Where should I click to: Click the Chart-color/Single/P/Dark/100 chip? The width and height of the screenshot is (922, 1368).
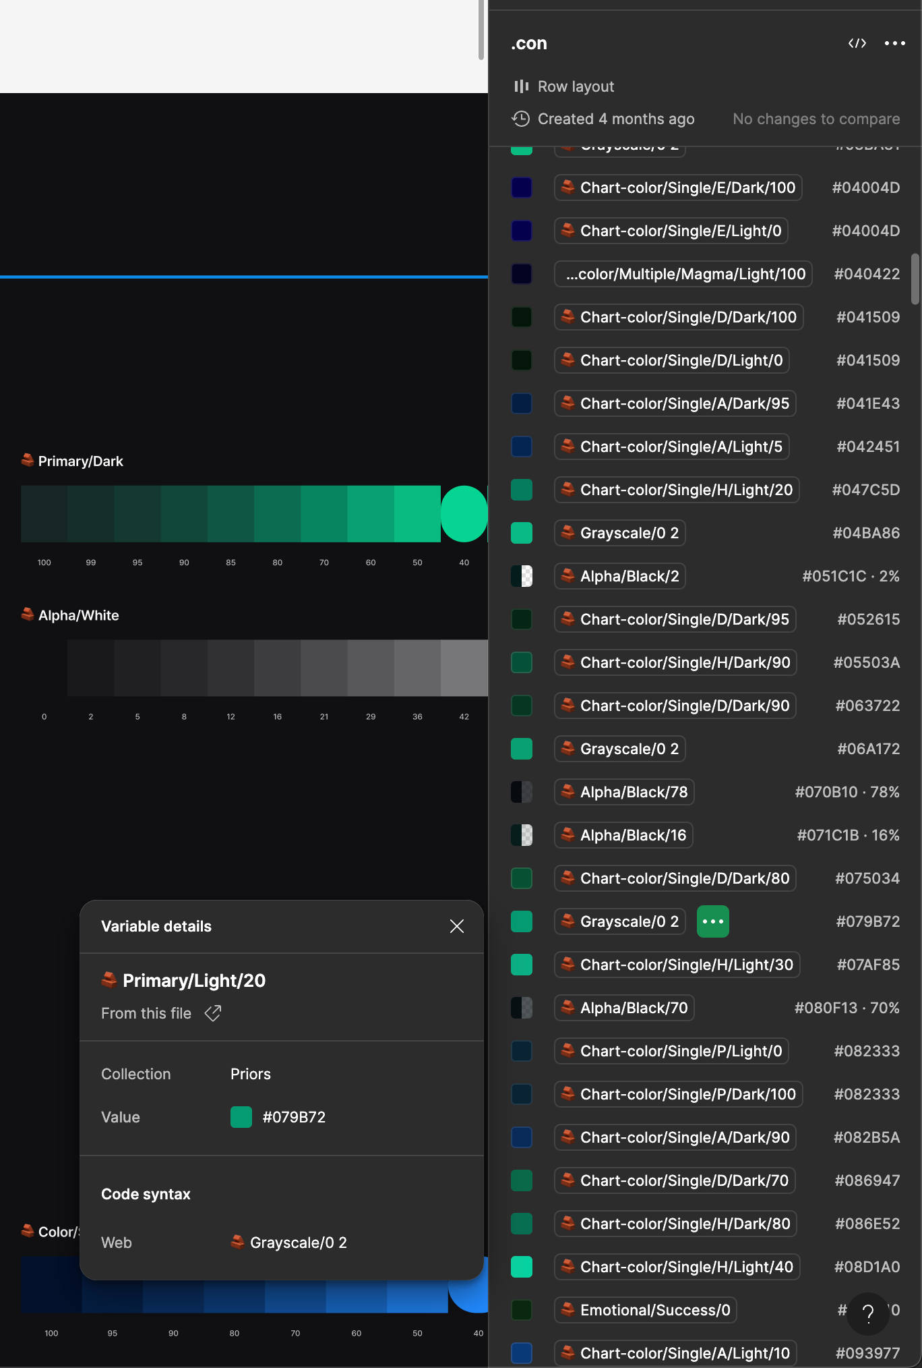pos(679,1094)
